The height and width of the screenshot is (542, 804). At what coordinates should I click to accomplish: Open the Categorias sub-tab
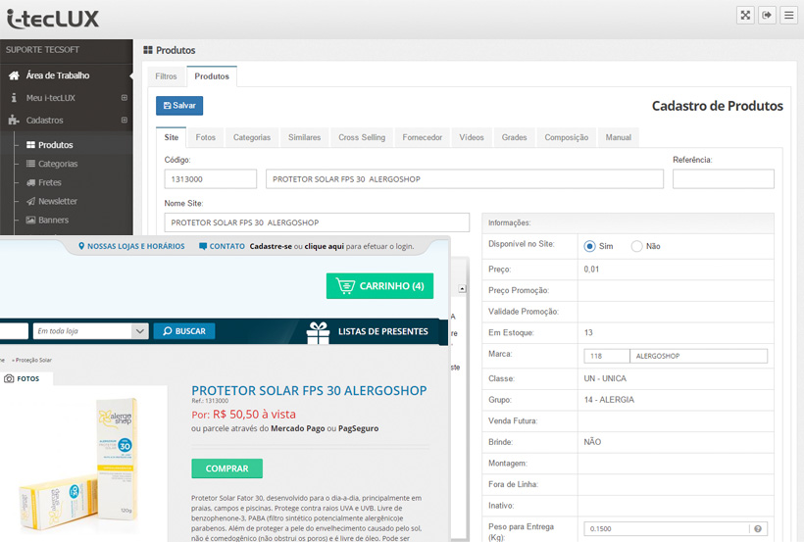click(252, 137)
